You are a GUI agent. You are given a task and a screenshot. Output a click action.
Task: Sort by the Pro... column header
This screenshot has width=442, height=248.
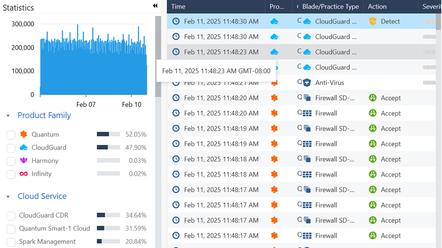click(x=279, y=6)
